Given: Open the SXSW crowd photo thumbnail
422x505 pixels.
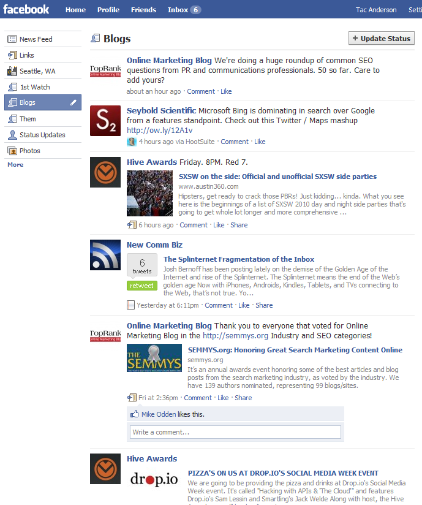Looking at the screenshot, I should coord(149,193).
